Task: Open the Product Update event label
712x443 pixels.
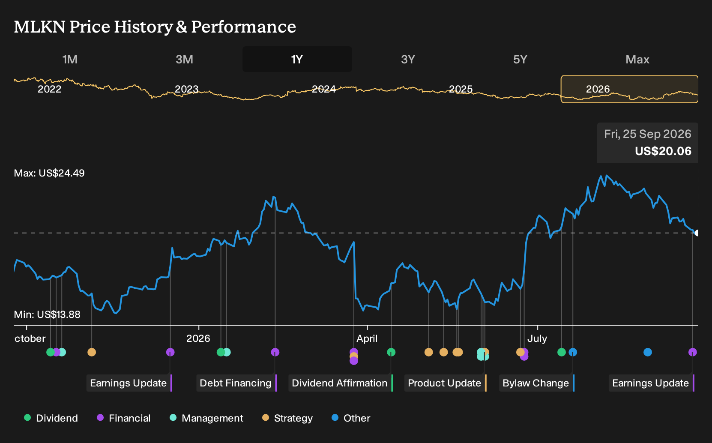Action: point(446,383)
